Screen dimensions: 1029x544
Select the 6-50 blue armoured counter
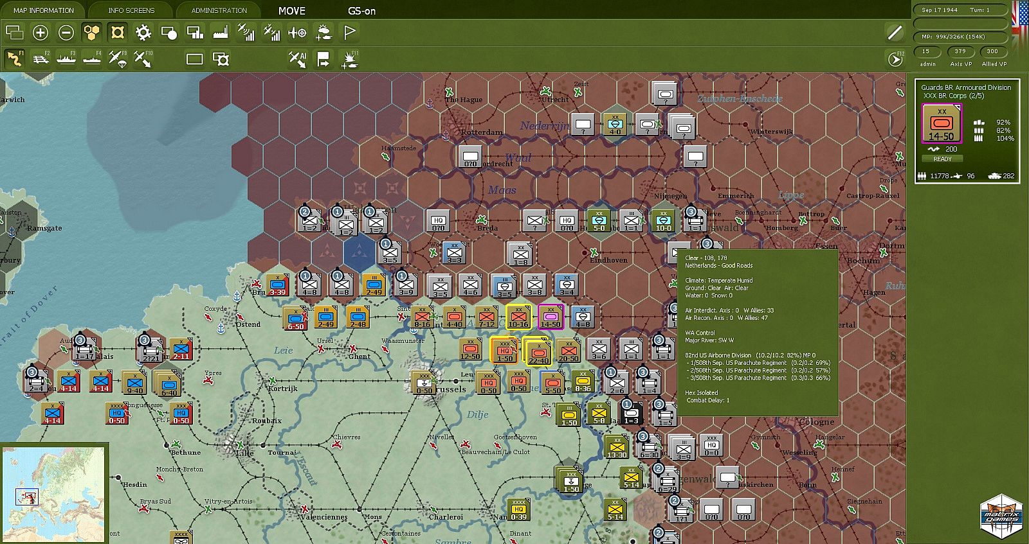tap(295, 318)
